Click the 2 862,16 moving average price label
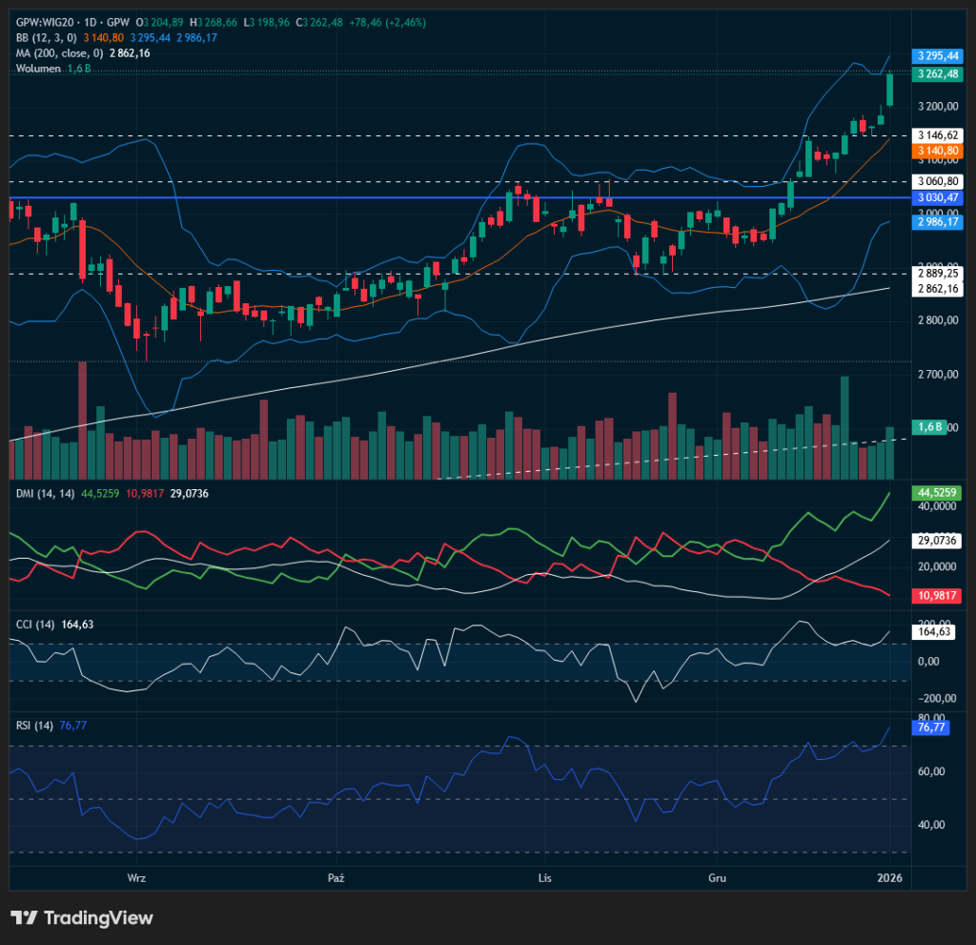 click(937, 288)
